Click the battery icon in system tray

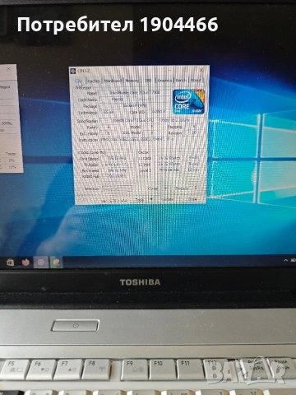pos(293,260)
